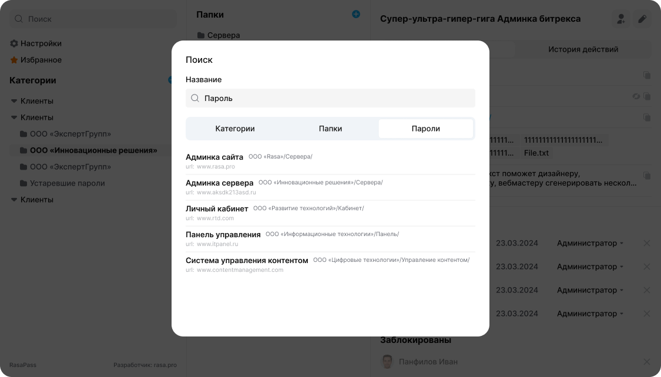Open the Админка сервера search result
This screenshot has height=377, width=661.
tap(220, 183)
